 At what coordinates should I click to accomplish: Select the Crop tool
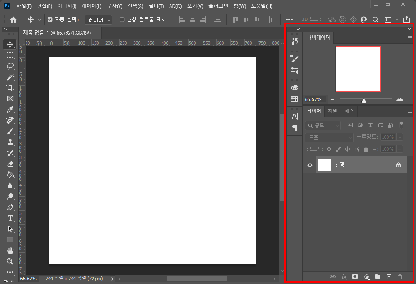pos(10,88)
